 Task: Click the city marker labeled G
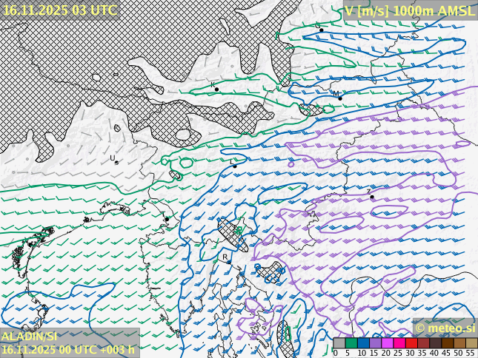[321, 30]
